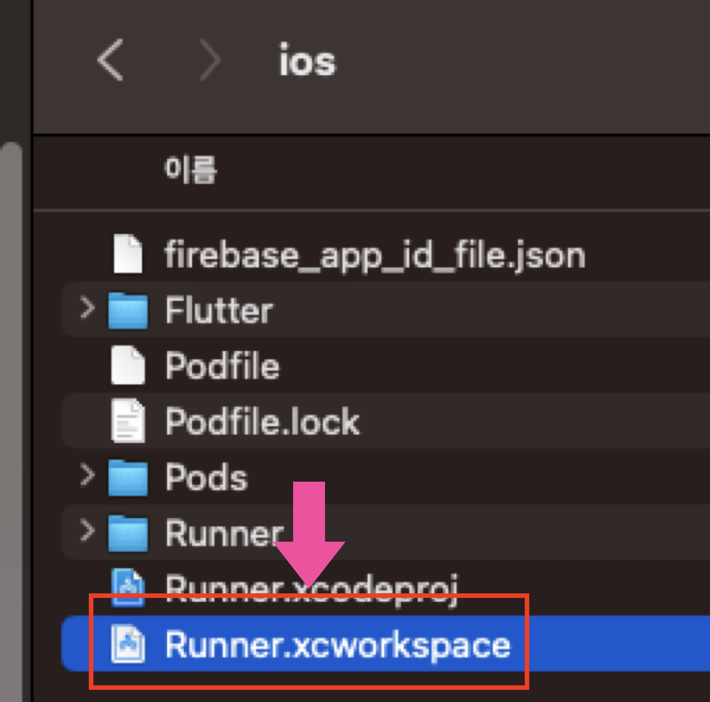Select the Pods folder name
Screen dimensions: 710x702
[207, 477]
